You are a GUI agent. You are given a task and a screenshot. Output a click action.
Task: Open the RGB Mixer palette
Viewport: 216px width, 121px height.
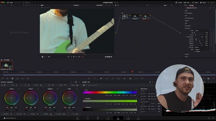tap(23, 78)
